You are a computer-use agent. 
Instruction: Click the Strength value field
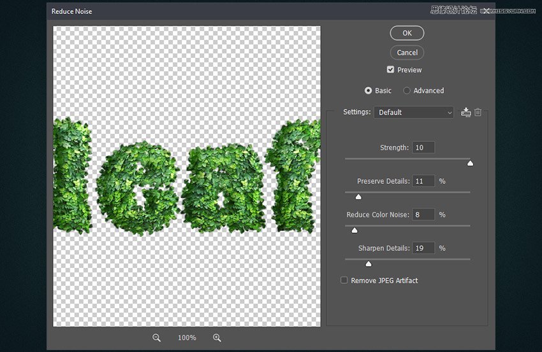tap(423, 148)
